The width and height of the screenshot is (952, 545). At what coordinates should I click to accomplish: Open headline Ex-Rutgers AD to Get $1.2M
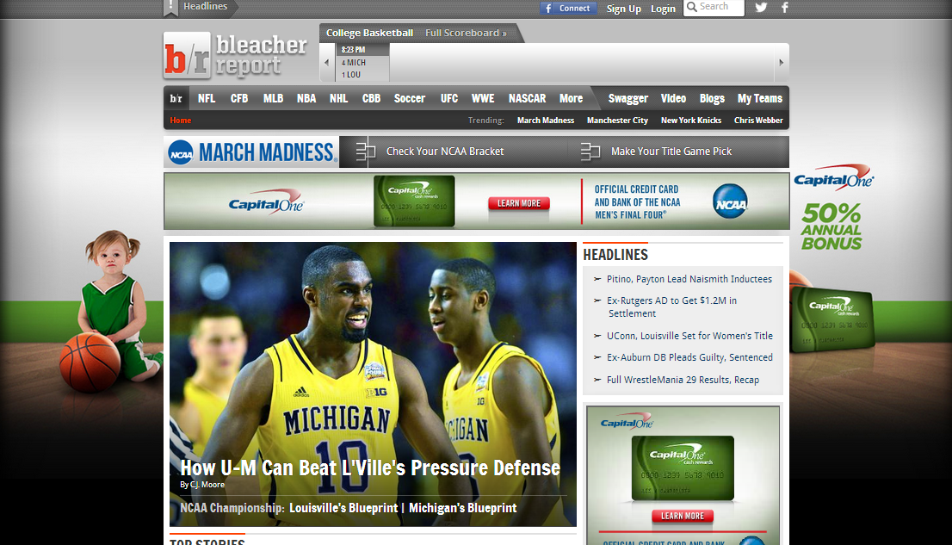pos(671,307)
